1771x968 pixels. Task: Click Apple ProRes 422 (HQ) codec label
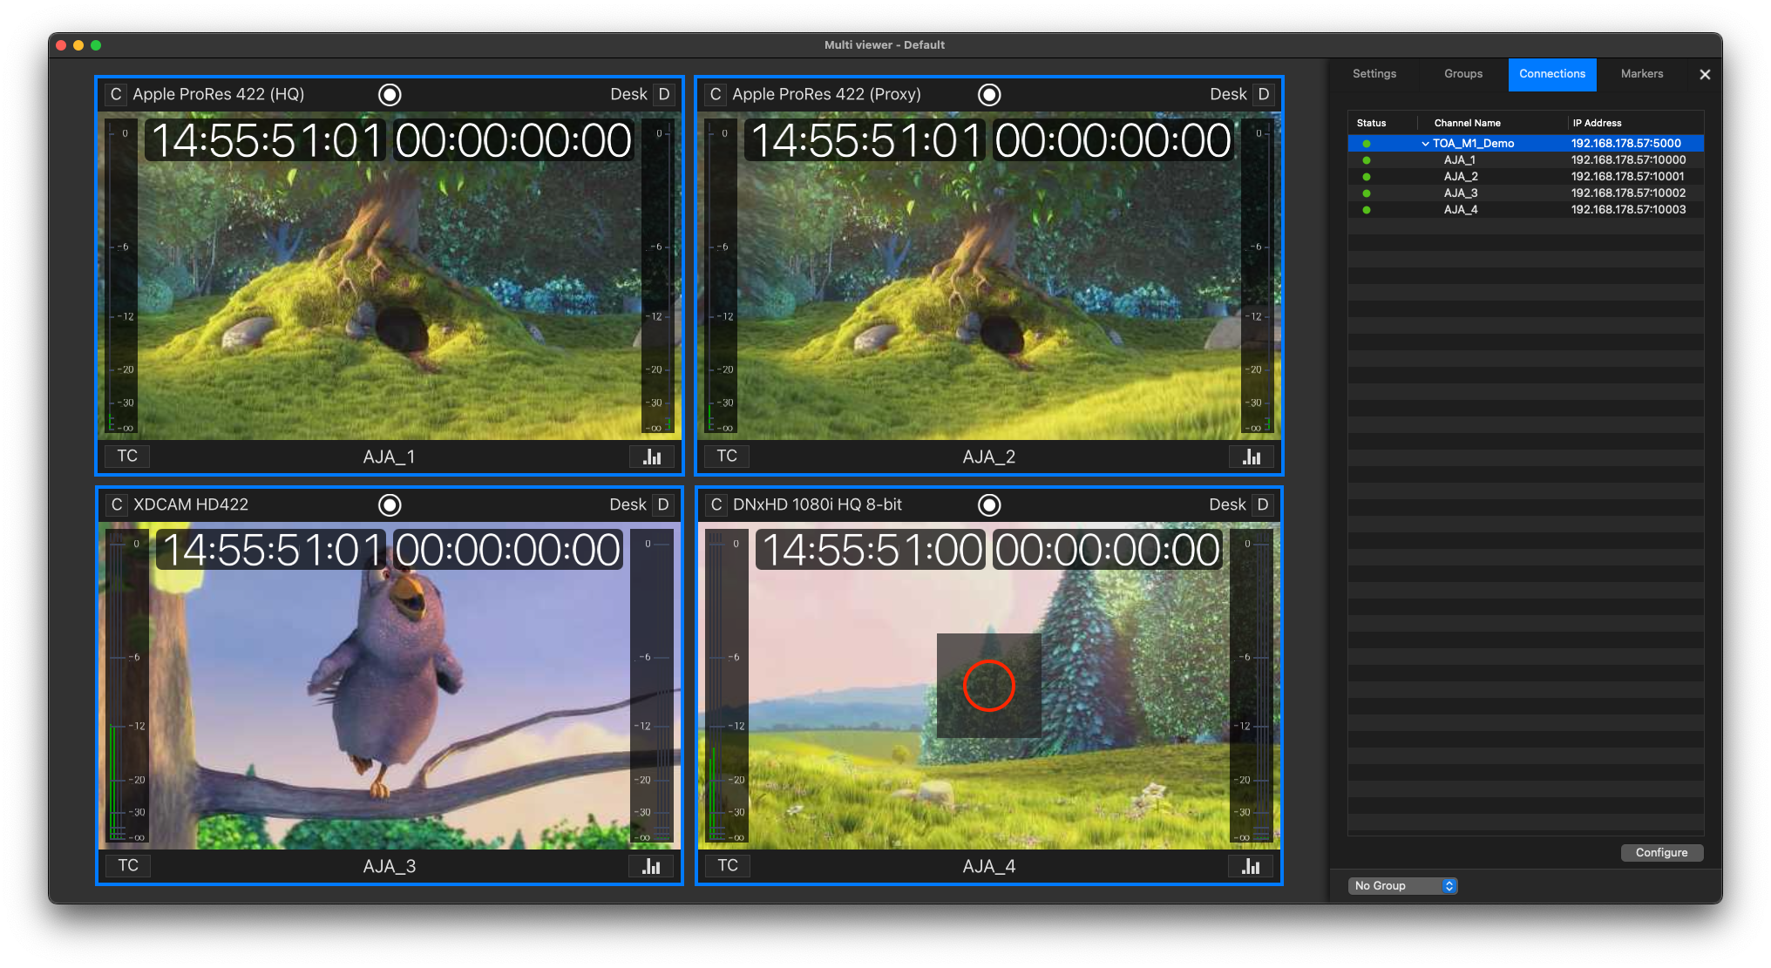[x=219, y=94]
